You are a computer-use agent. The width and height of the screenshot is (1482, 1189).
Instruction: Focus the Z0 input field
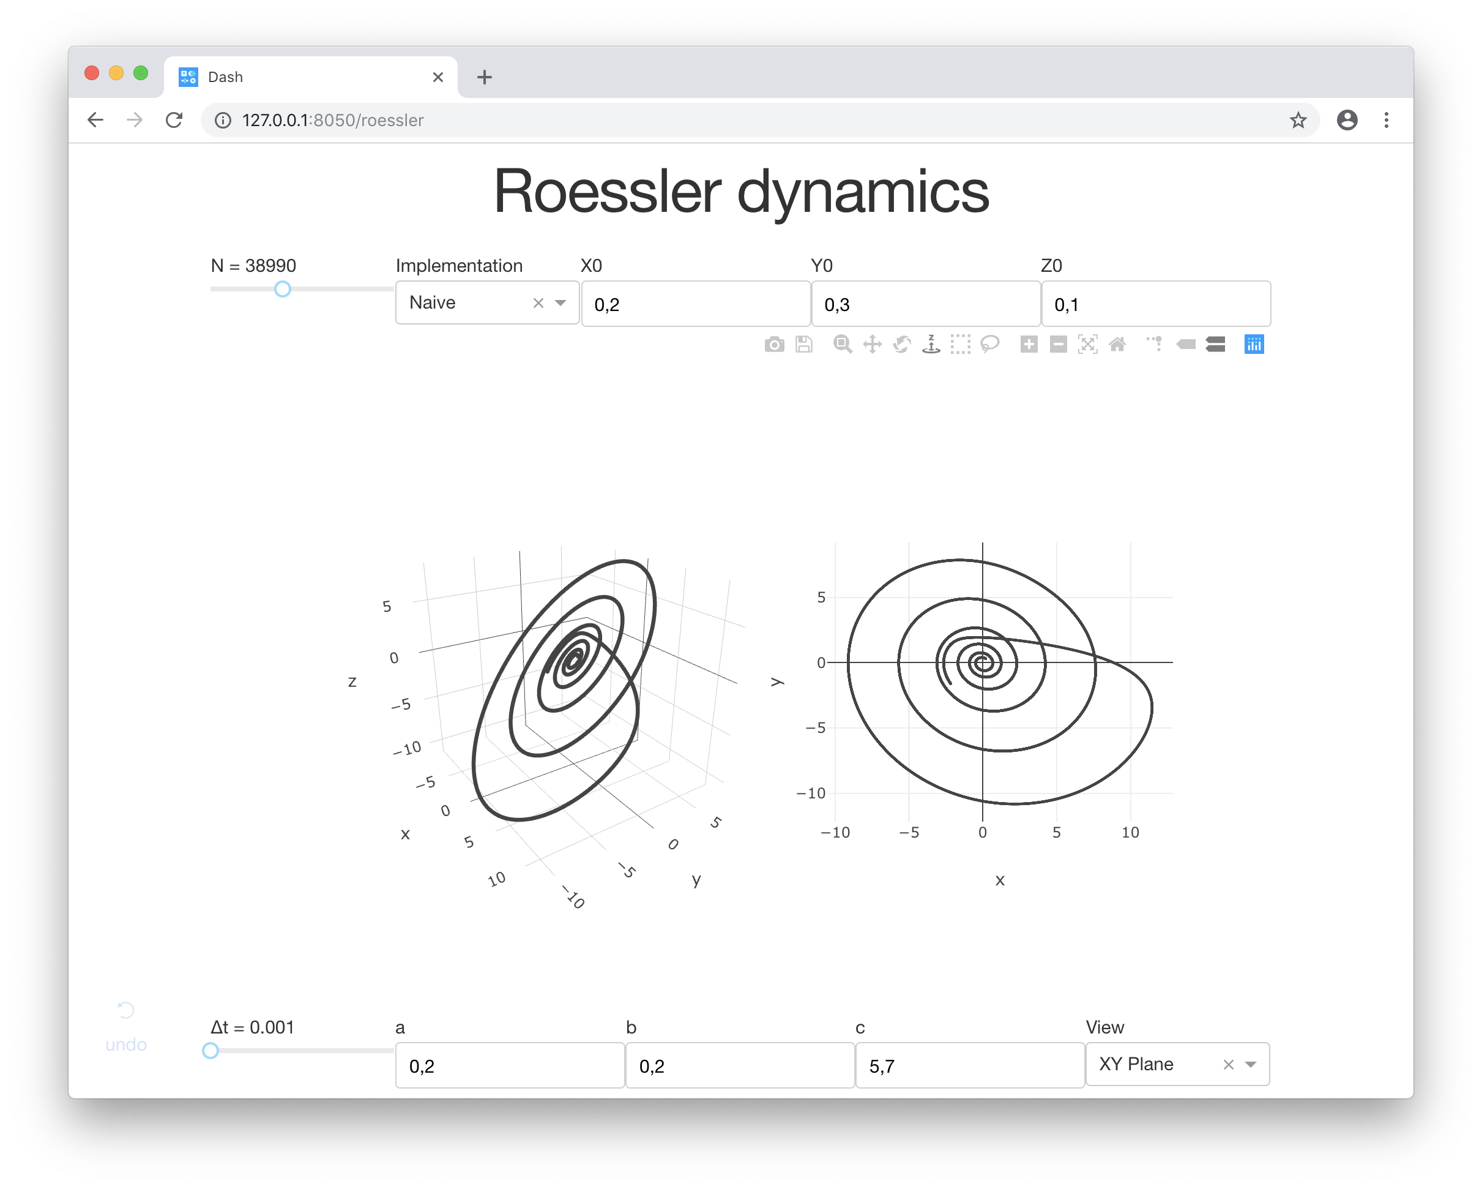click(x=1156, y=304)
